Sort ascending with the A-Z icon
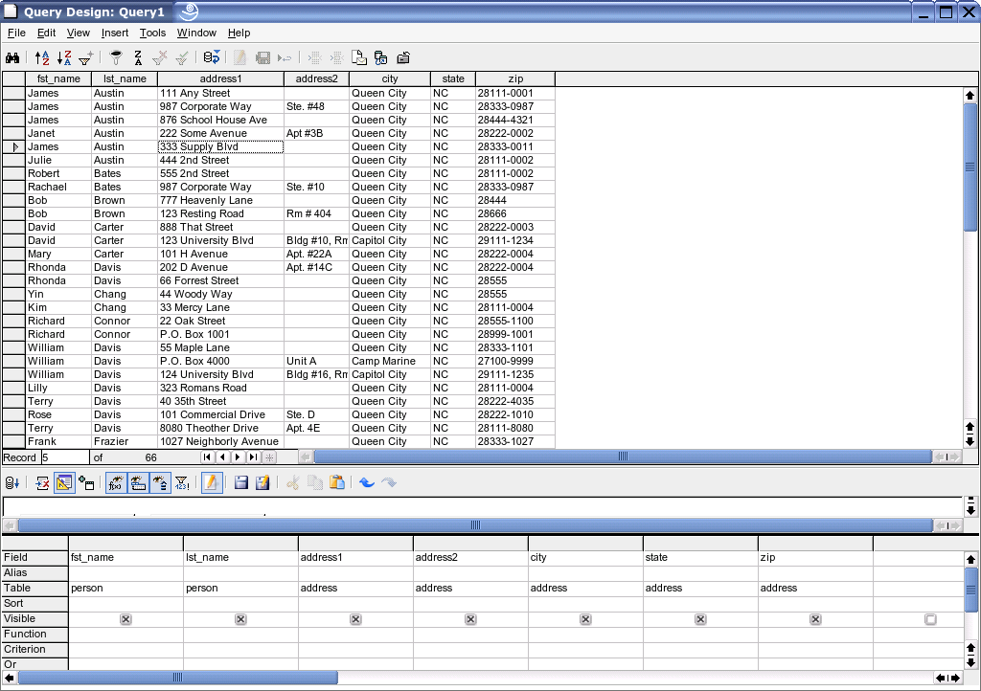The width and height of the screenshot is (981, 691). coord(42,58)
